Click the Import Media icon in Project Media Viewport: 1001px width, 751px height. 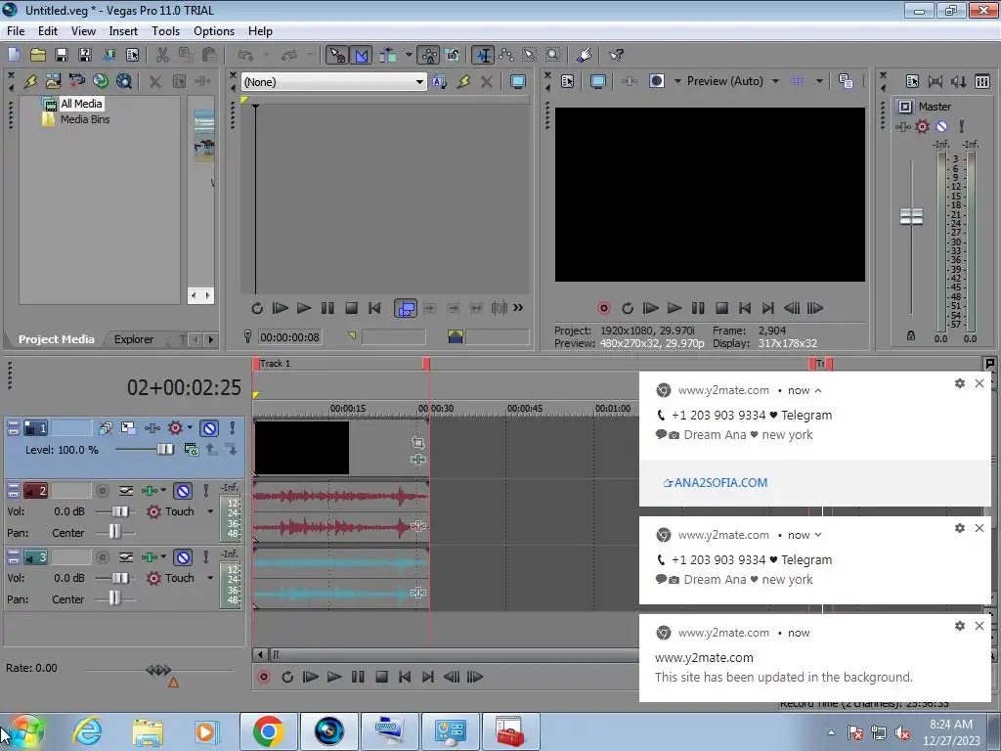53,81
